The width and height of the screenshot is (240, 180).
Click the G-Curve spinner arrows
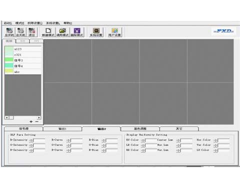pos(68,145)
